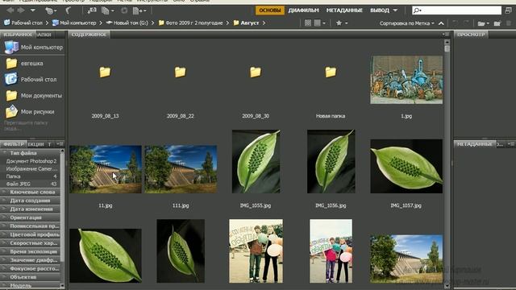
Task: Switch to ДИАФИЛЬМ workspace
Action: coord(303,10)
